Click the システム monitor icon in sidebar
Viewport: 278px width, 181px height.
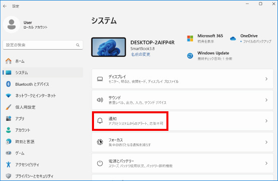pos(9,73)
